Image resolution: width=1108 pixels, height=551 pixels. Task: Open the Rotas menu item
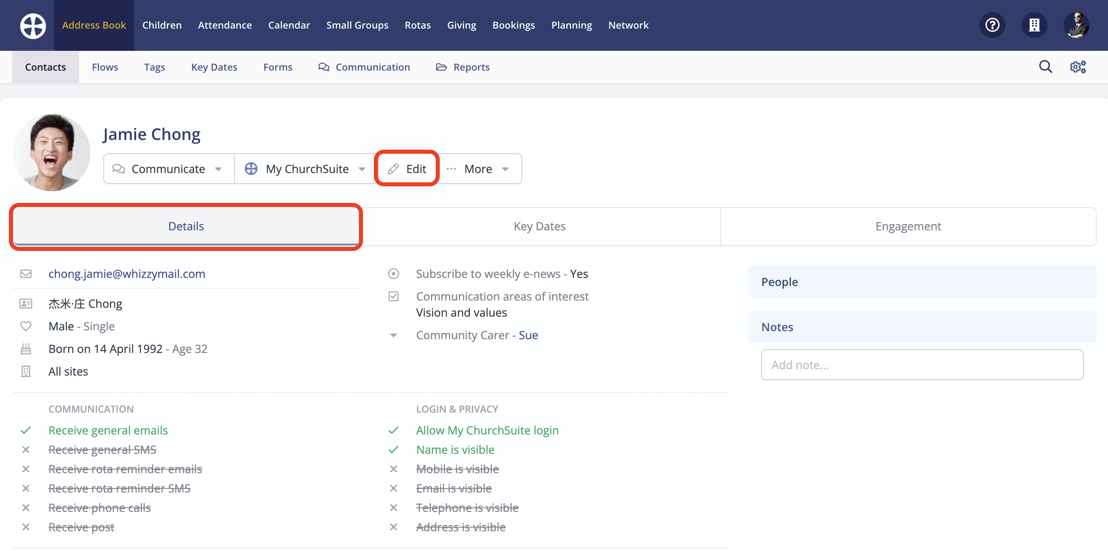point(418,25)
